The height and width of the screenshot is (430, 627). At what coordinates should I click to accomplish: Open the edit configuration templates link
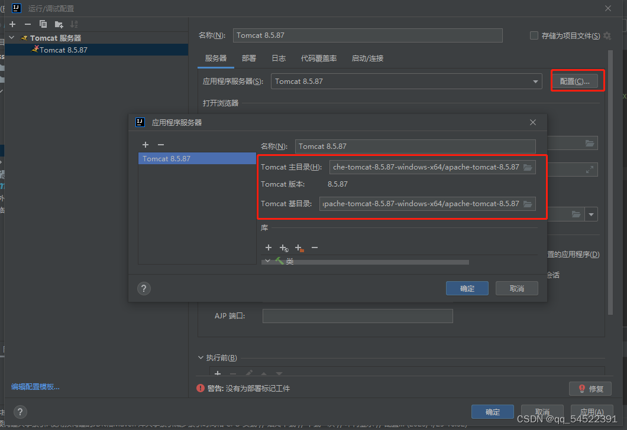pos(35,386)
